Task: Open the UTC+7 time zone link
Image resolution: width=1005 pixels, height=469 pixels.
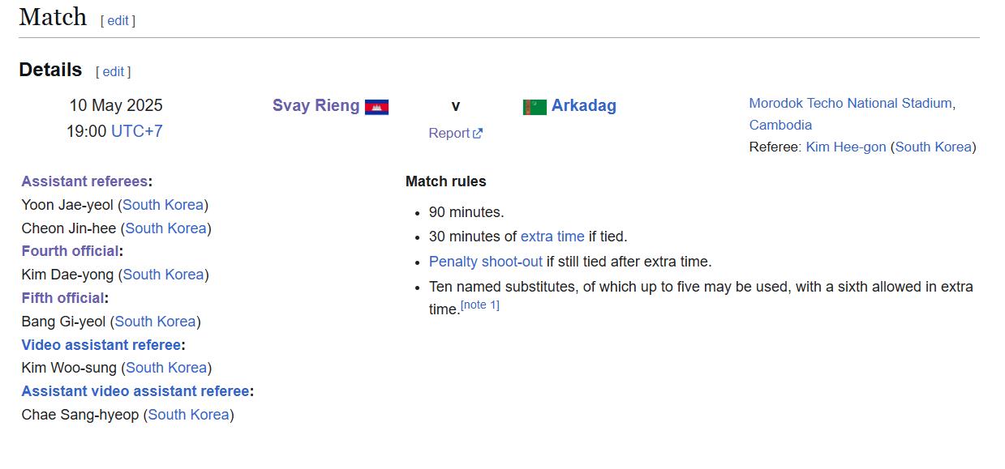Action: click(x=137, y=131)
